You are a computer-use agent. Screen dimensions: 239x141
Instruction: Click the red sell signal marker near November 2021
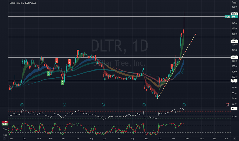coord(172,66)
